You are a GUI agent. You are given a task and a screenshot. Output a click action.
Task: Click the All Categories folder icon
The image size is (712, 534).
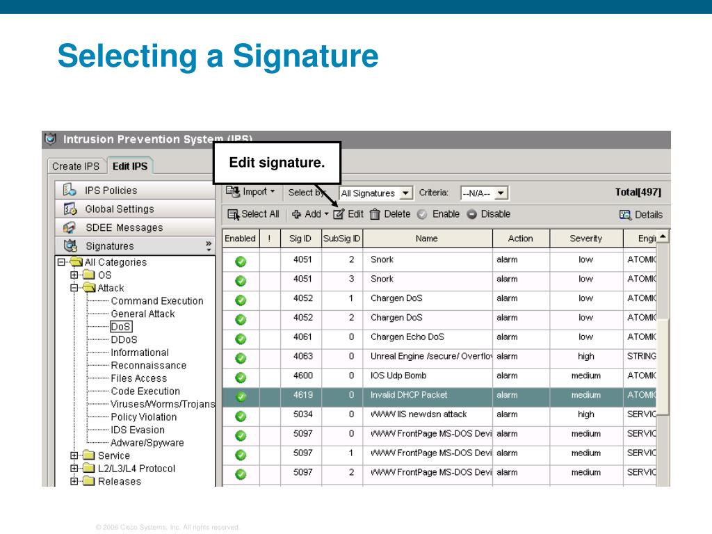[76, 262]
